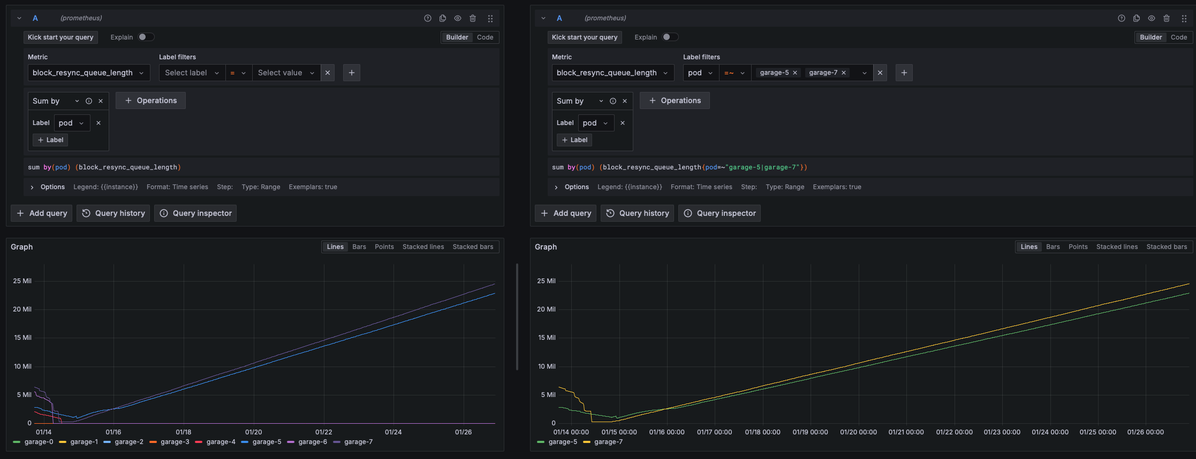
Task: Select Lines tab on right graph
Action: click(1029, 247)
